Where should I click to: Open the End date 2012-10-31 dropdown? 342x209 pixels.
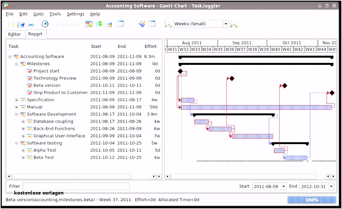331,186
